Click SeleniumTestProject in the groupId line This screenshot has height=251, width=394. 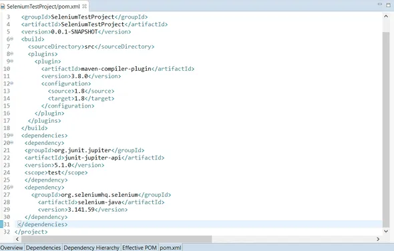coord(83,17)
